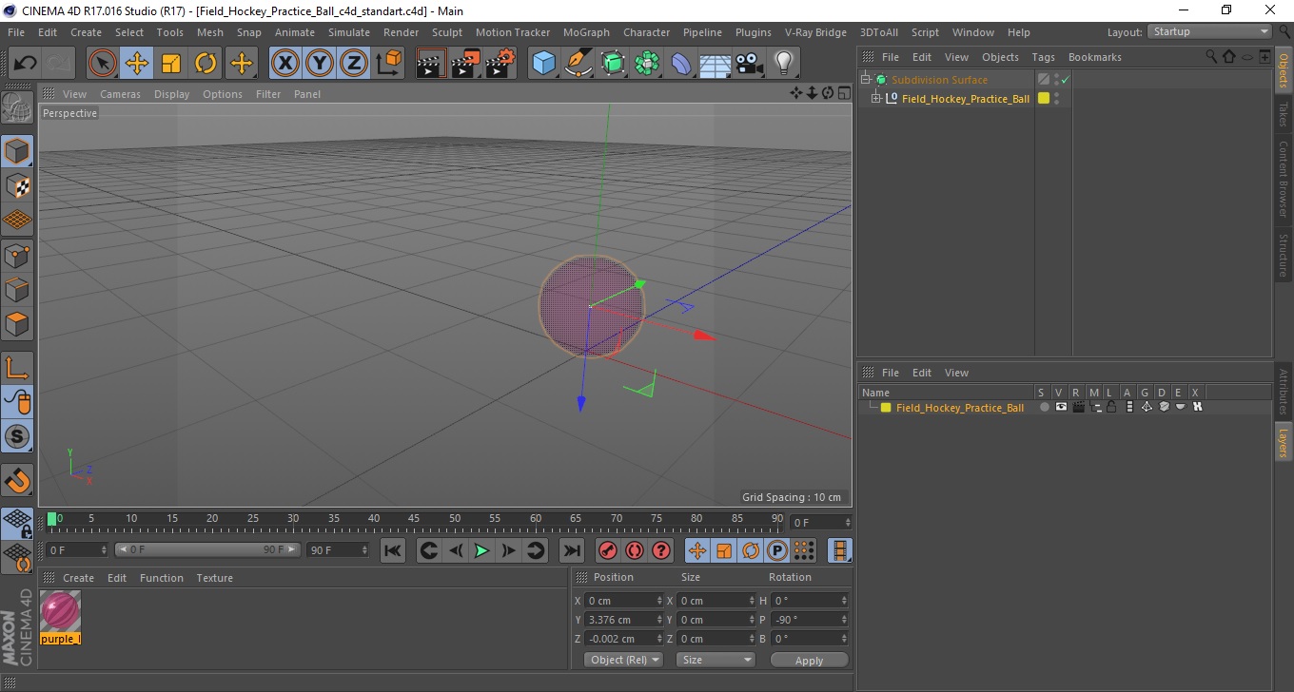Add a Cube primitive object
Viewport: 1294px width, 692px height.
click(x=544, y=64)
